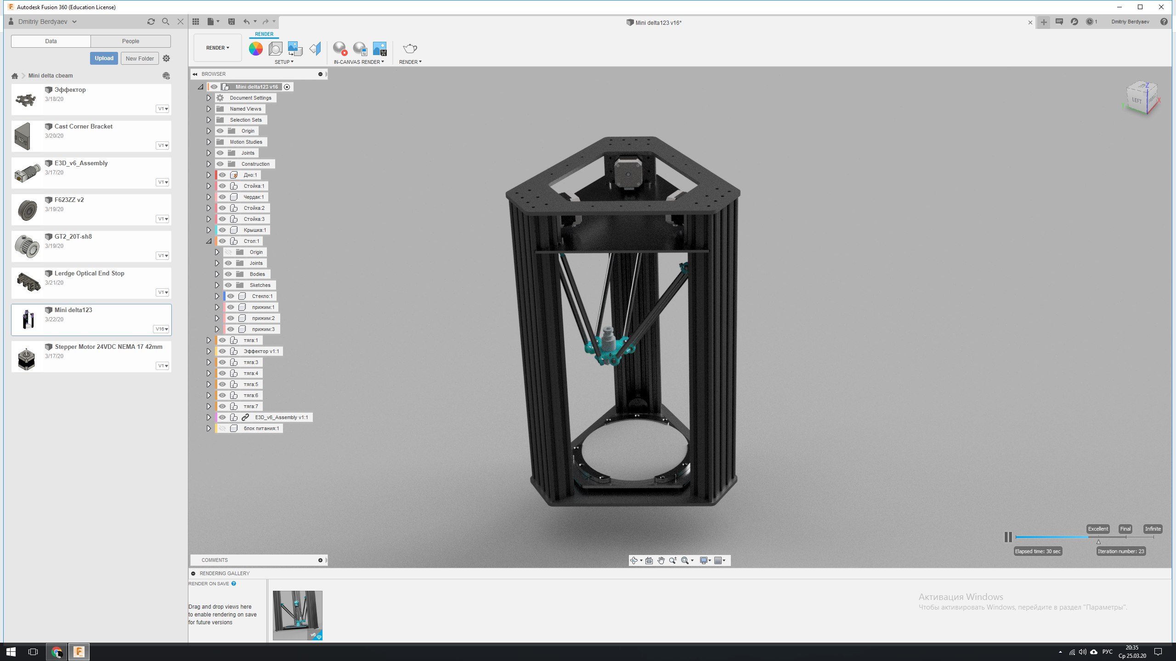Open the IN-CANVAS RENDER dropdown
This screenshot has width=1176, height=661.
click(359, 62)
